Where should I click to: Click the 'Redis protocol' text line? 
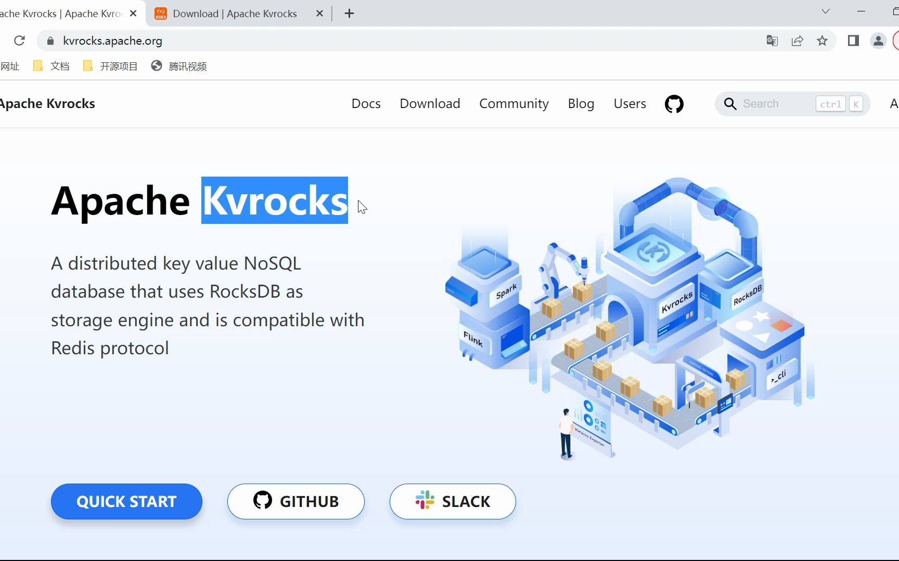[110, 348]
